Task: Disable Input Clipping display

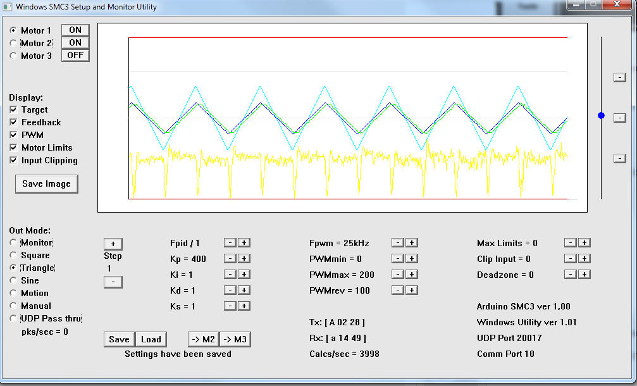Action: click(x=14, y=160)
